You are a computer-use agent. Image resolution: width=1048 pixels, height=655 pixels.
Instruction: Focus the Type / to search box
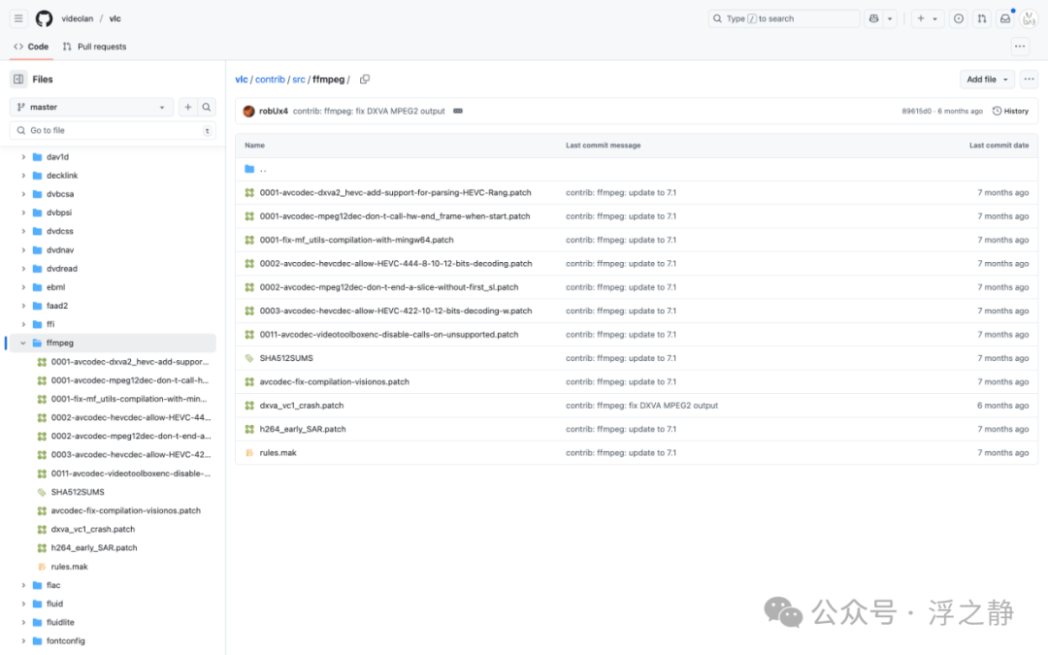[784, 18]
